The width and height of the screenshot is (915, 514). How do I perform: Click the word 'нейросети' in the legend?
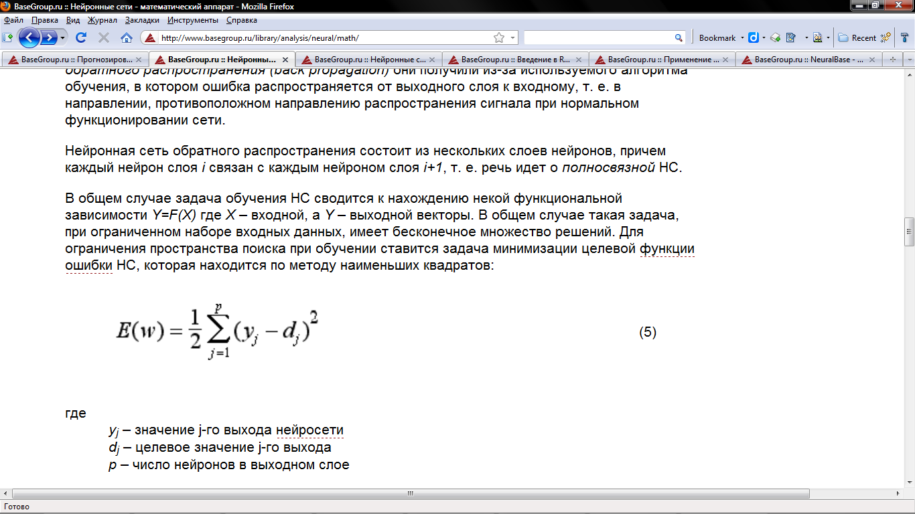(x=309, y=430)
